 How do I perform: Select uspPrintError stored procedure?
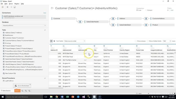pos(9,81)
